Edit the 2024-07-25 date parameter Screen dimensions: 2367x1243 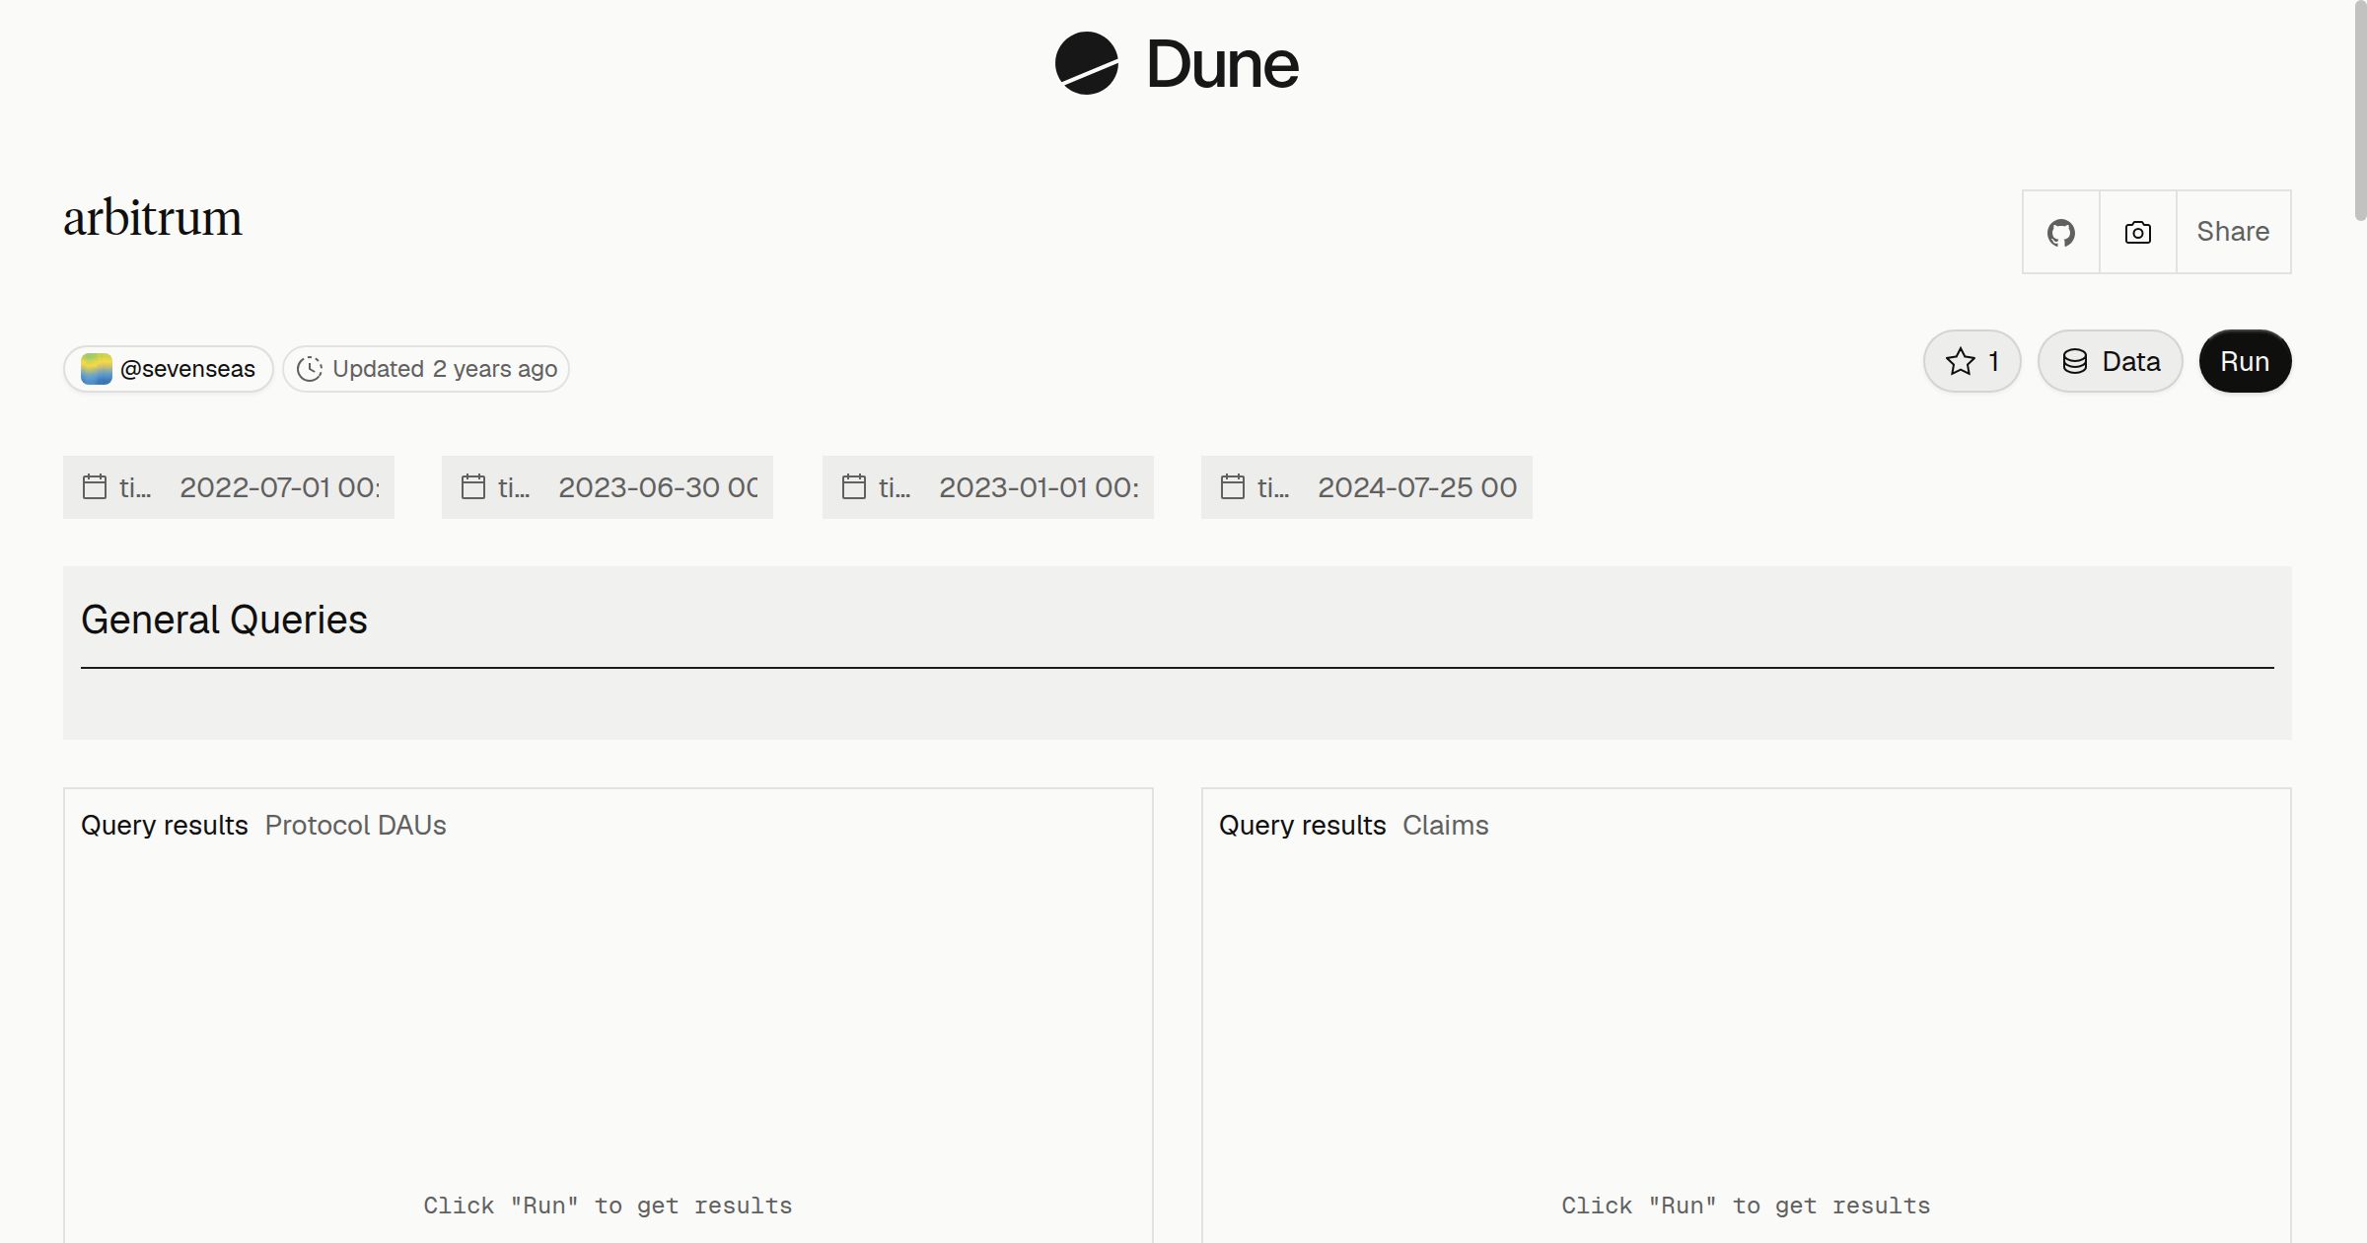1367,487
